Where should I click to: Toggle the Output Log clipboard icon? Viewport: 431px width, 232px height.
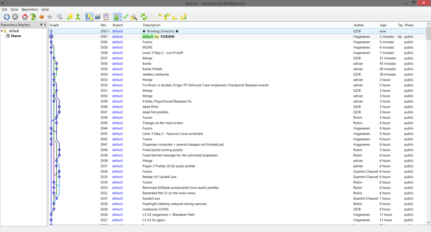pyautogui.click(x=106, y=17)
